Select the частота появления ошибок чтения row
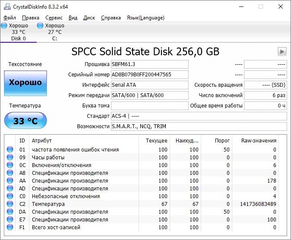The image size is (291, 240). [x=142, y=150]
